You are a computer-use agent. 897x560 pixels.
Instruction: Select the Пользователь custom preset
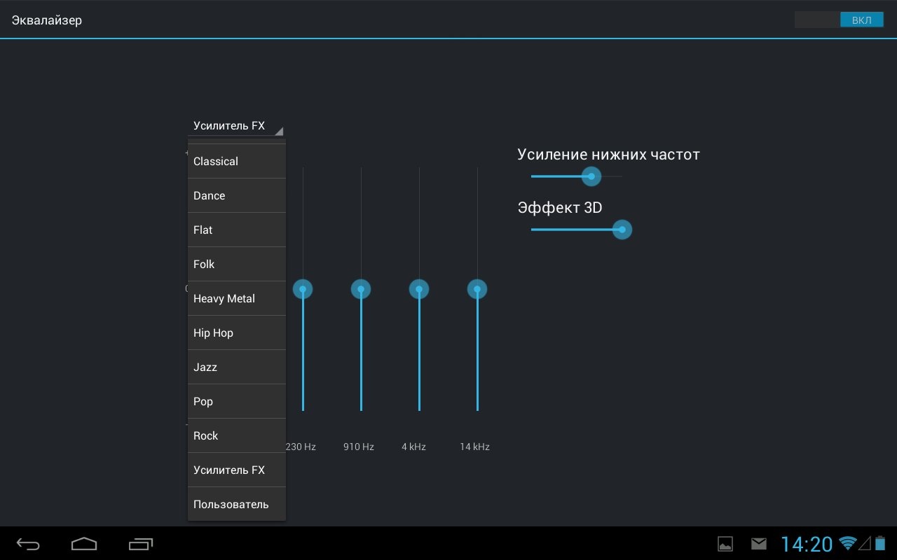[236, 504]
